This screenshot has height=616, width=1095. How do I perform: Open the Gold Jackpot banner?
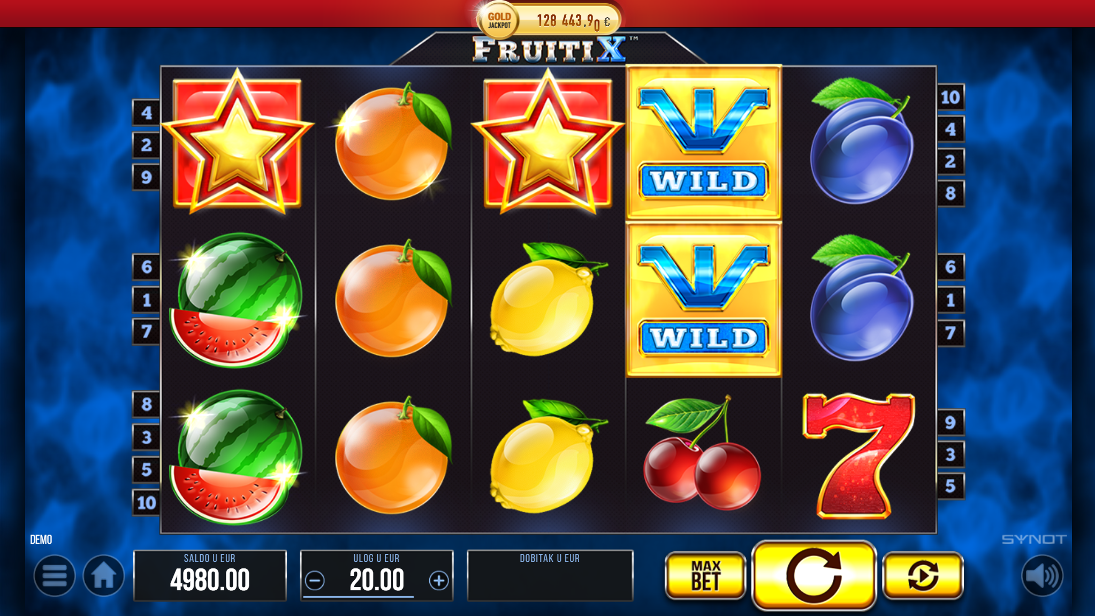[x=549, y=20]
